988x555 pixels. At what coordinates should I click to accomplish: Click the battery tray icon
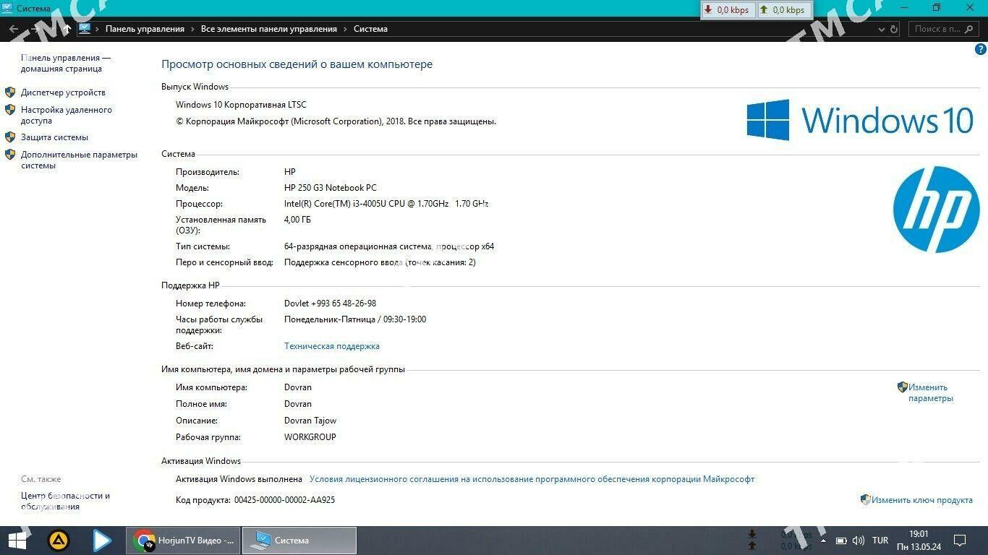coord(841,541)
